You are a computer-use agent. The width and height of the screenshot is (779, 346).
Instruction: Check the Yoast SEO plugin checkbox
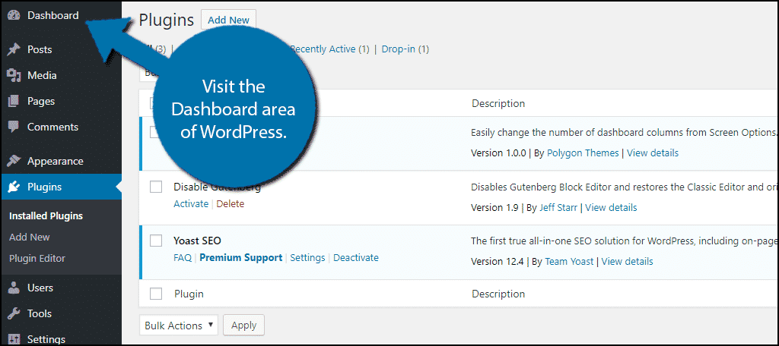(x=156, y=241)
